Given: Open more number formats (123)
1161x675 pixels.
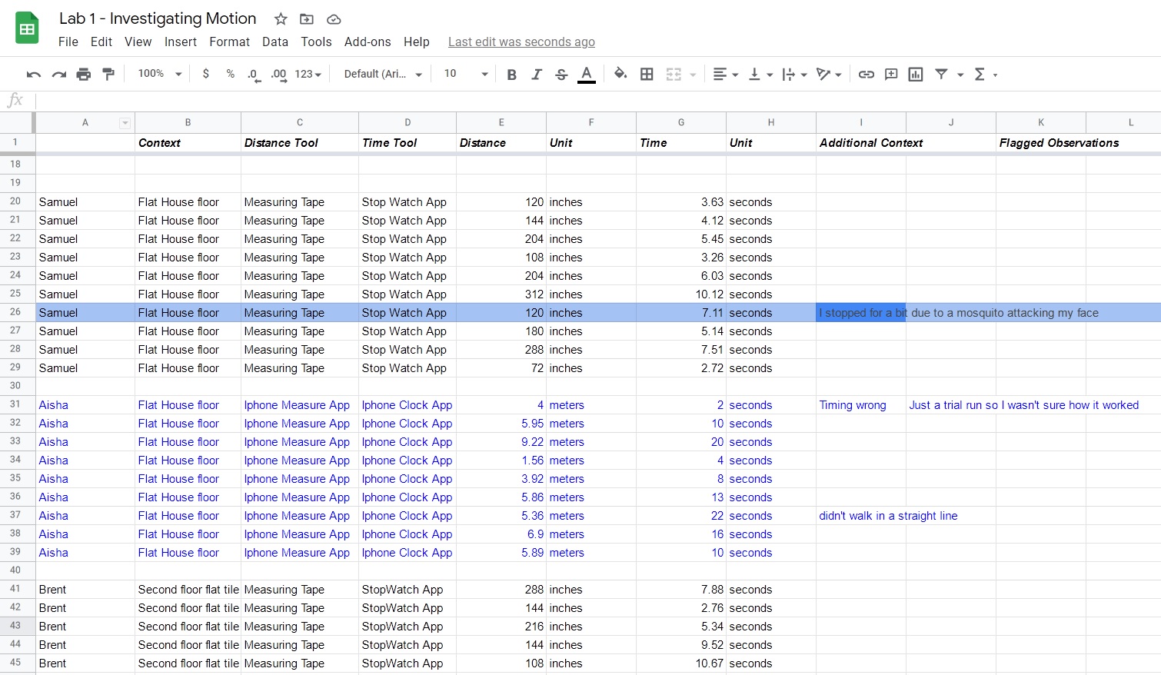Looking at the screenshot, I should 308,75.
